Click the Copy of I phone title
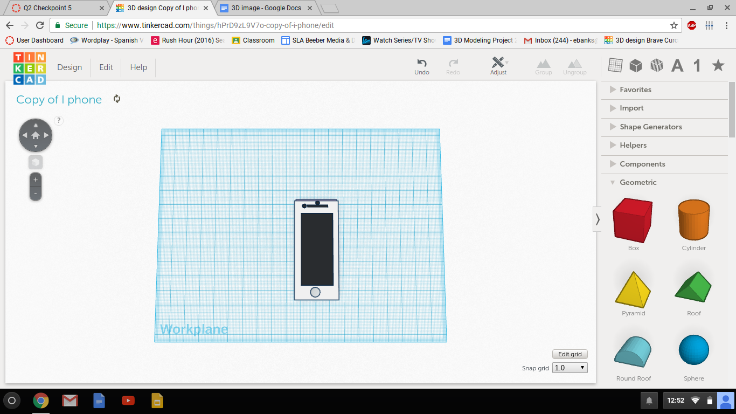This screenshot has height=414, width=736. 59,100
